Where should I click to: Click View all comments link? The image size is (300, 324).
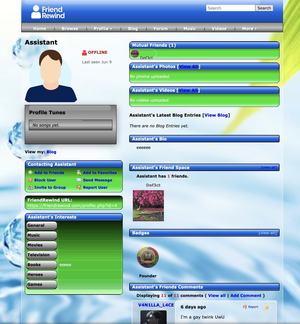(x=217, y=296)
